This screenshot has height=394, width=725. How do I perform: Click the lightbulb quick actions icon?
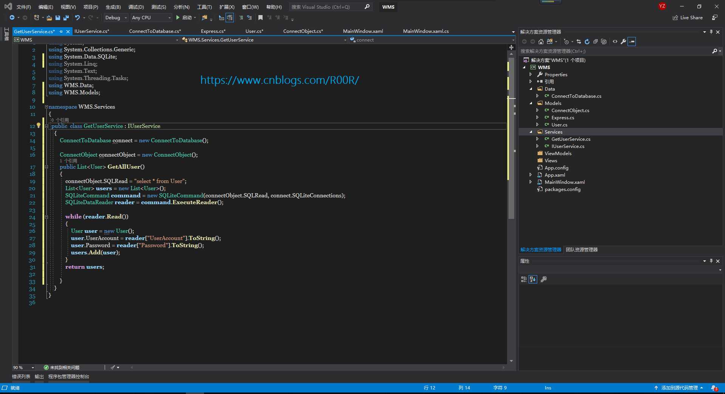coord(39,125)
